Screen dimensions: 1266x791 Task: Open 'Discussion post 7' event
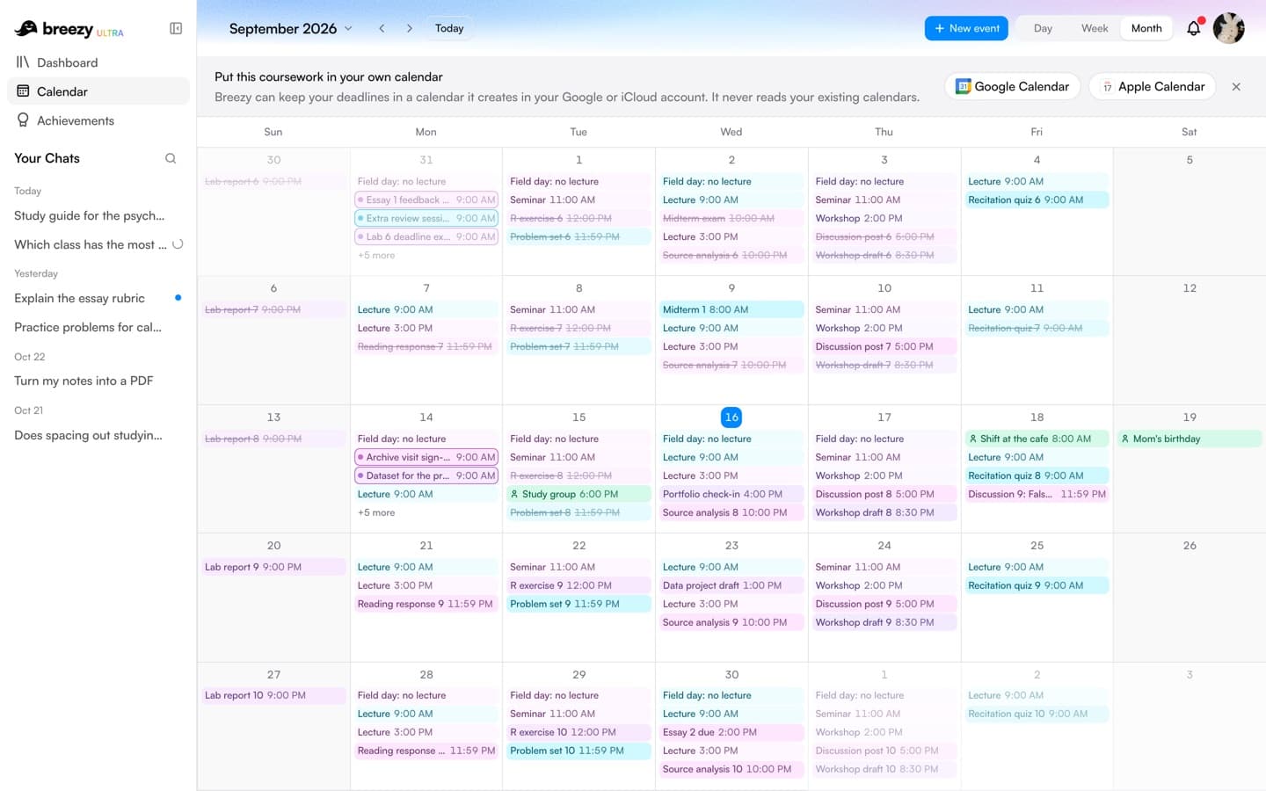pyautogui.click(x=884, y=346)
